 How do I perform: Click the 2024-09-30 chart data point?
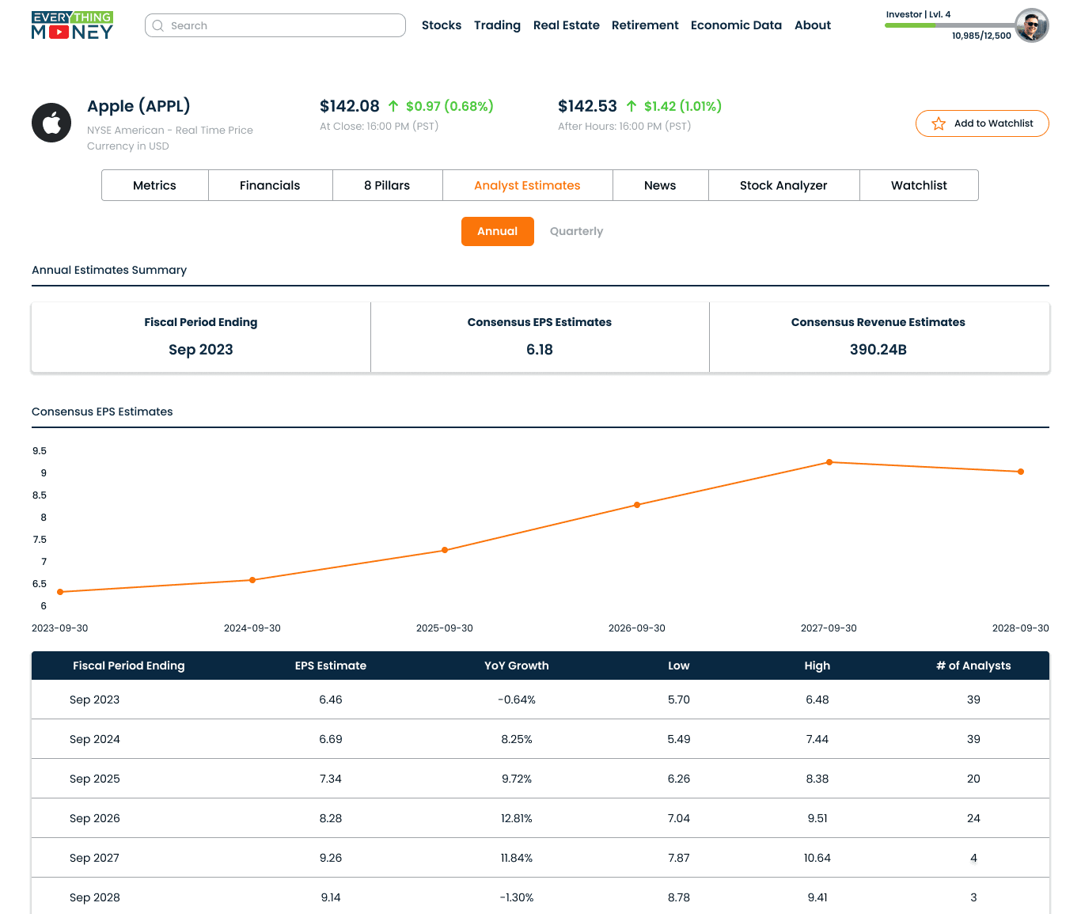pos(252,580)
